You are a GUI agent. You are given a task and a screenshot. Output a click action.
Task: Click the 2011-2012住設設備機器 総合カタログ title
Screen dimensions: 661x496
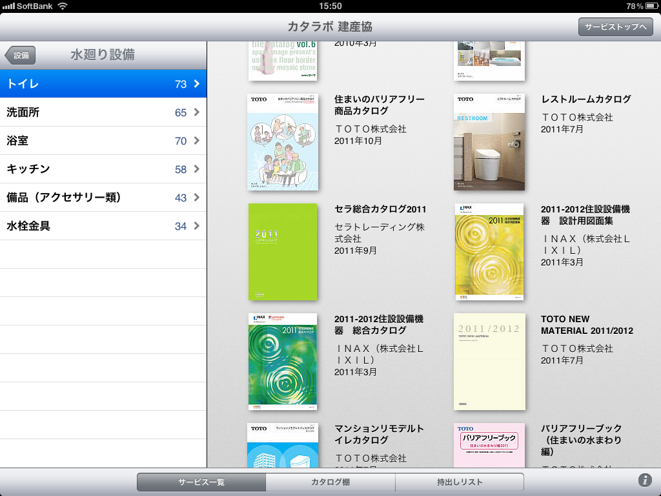379,325
